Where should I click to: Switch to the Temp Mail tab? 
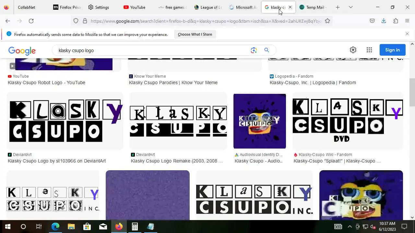[x=313, y=7]
